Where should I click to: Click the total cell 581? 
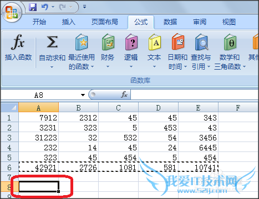click(158, 167)
